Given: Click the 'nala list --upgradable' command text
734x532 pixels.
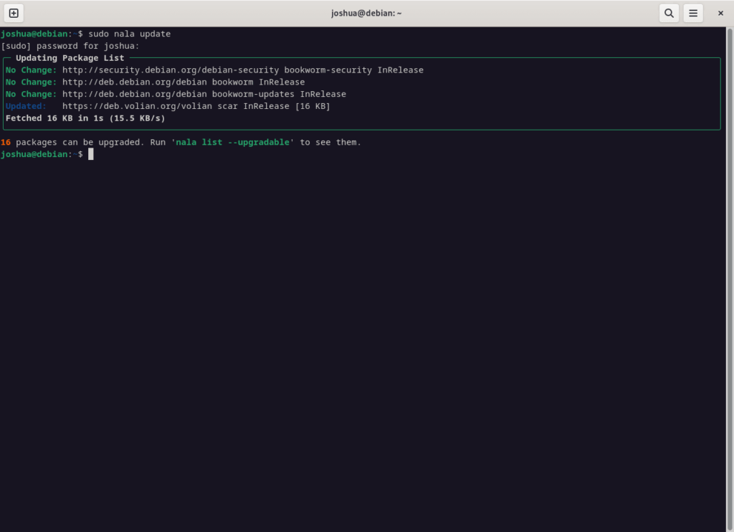Looking at the screenshot, I should click(x=233, y=143).
